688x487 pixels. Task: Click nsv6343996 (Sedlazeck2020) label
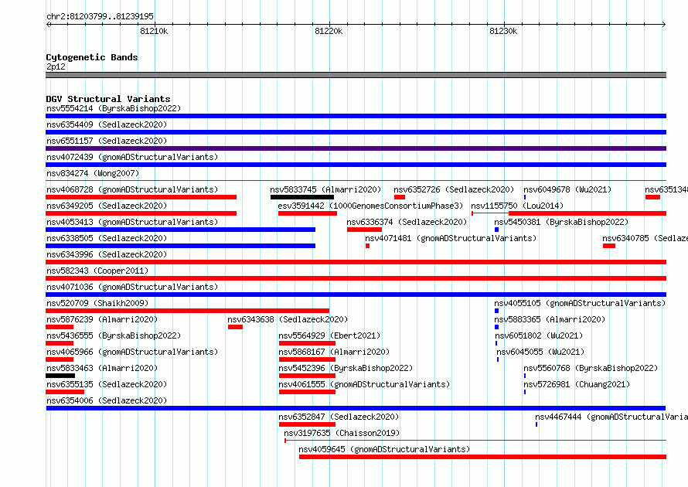point(107,254)
